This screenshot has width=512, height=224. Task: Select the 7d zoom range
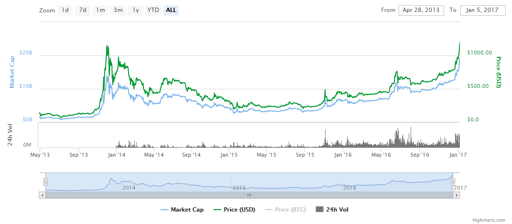coord(83,10)
